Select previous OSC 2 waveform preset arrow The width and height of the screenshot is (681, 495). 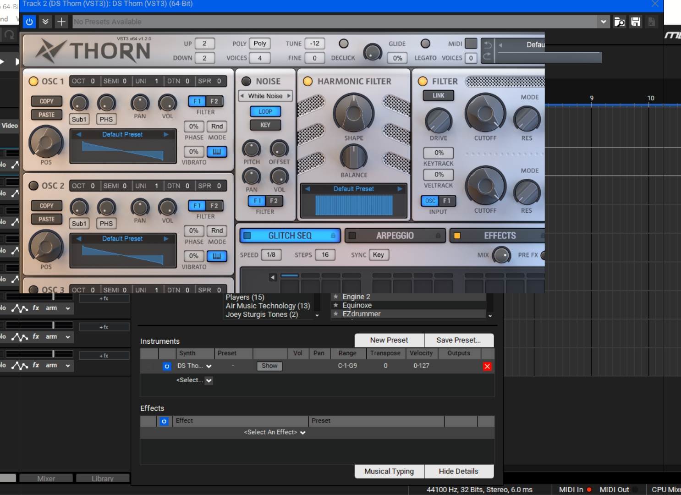(x=79, y=239)
